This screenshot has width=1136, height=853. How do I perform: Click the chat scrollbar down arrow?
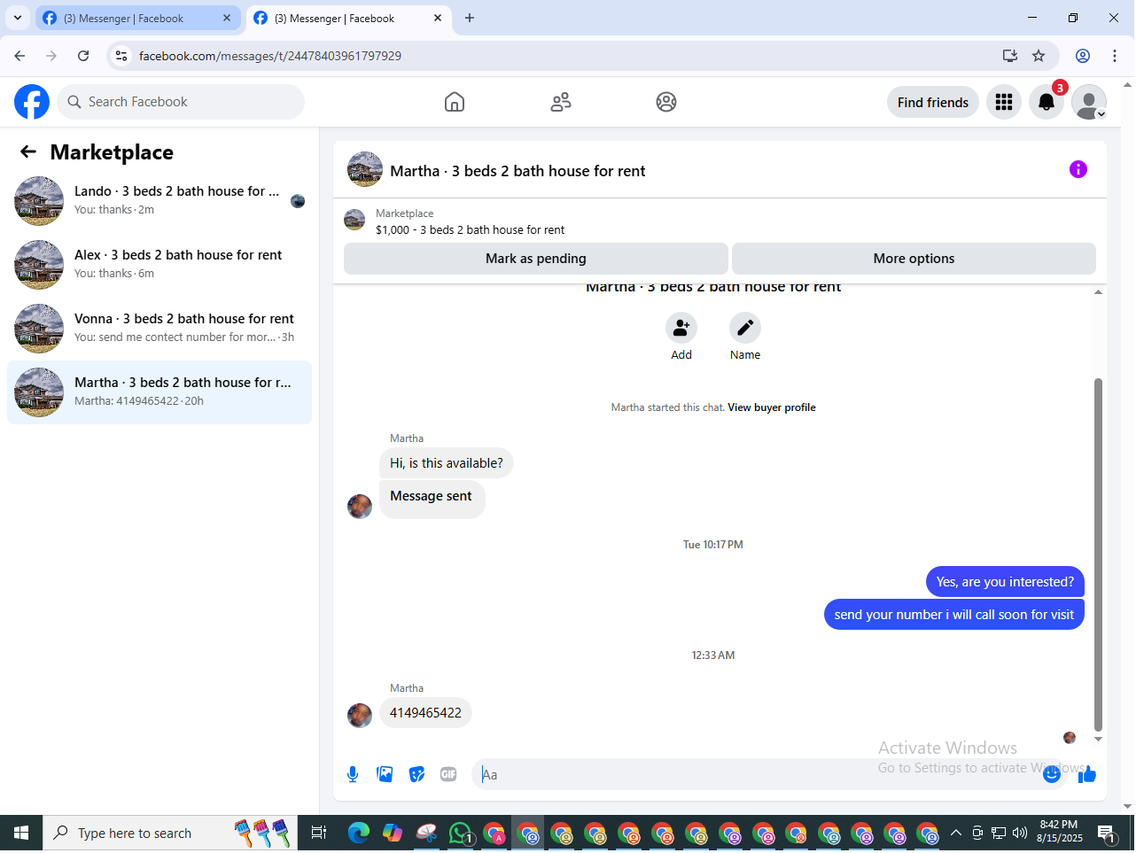click(x=1099, y=739)
